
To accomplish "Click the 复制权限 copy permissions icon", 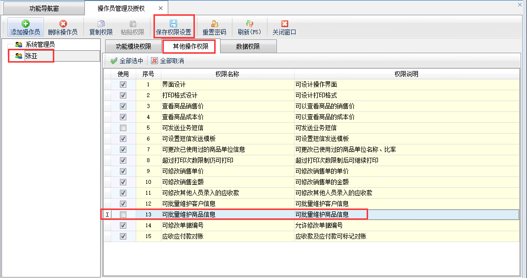I will tap(101, 24).
